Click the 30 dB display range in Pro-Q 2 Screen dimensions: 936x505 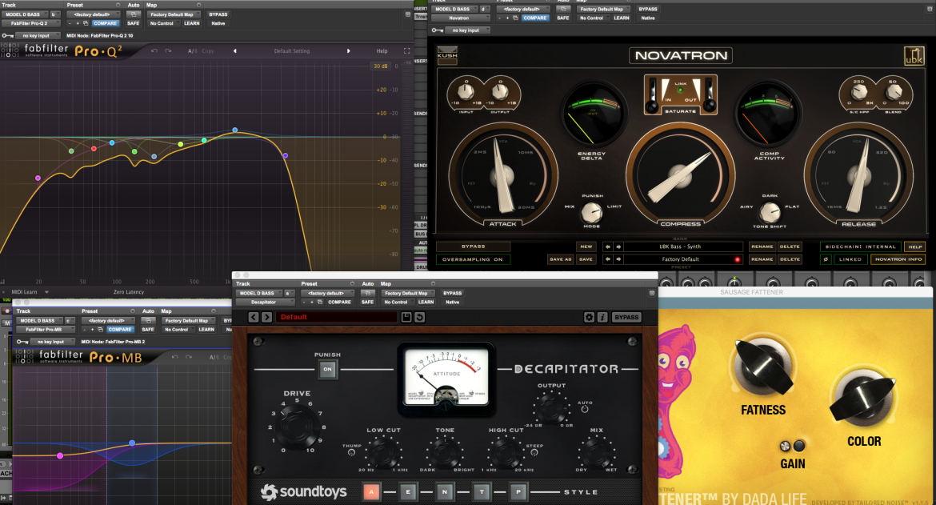click(380, 66)
